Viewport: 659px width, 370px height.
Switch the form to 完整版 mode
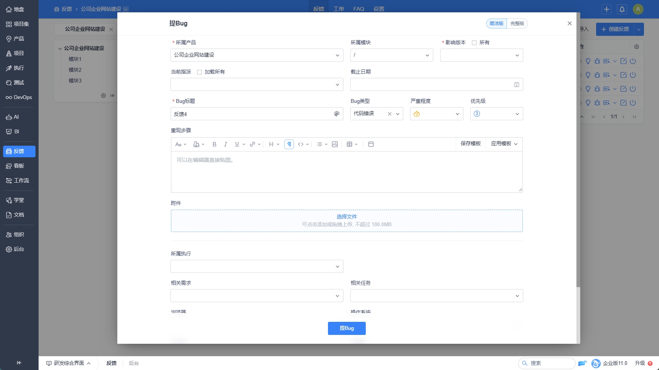point(517,24)
